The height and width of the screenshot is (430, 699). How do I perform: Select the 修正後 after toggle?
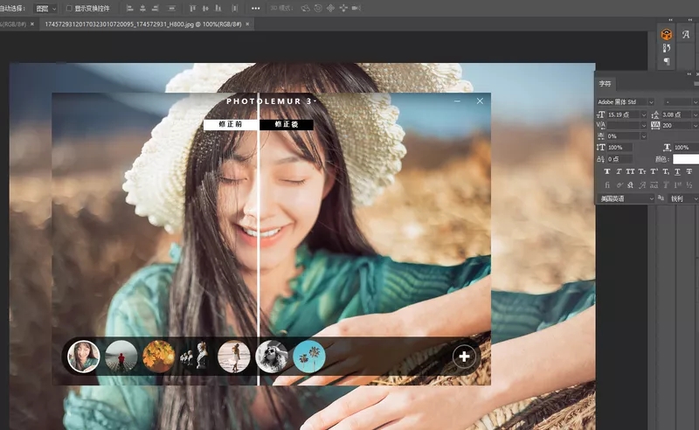tap(287, 124)
